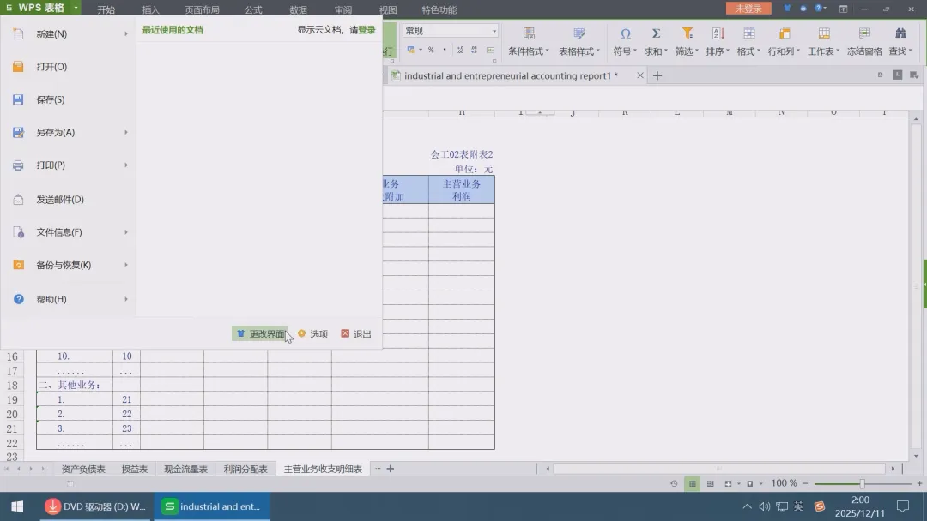
Task: Click the 冻结窗格 freeze panes icon
Action: pos(864,33)
